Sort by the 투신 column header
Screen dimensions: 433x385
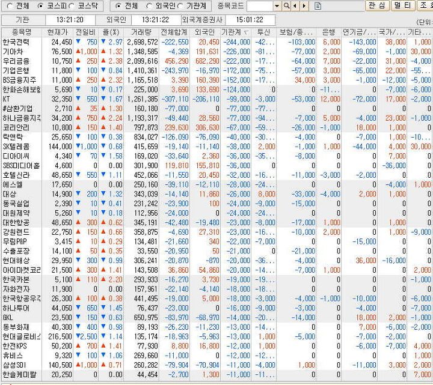263,32
